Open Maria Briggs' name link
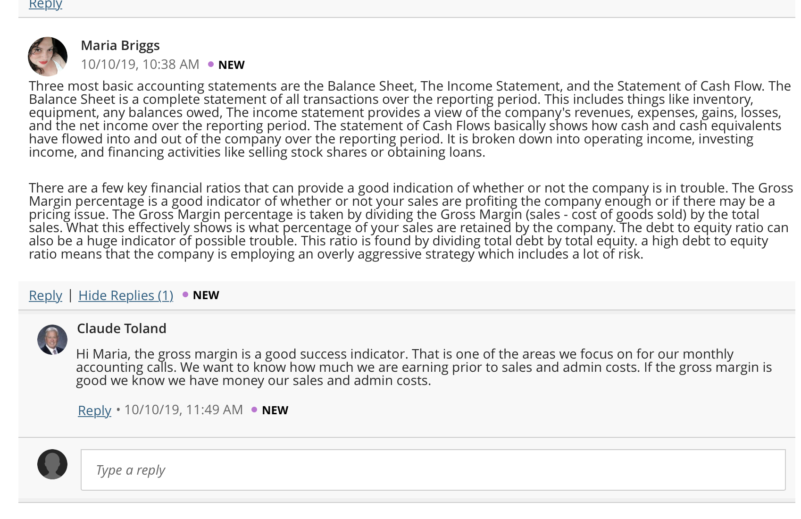The width and height of the screenshot is (801, 519). coord(120,45)
